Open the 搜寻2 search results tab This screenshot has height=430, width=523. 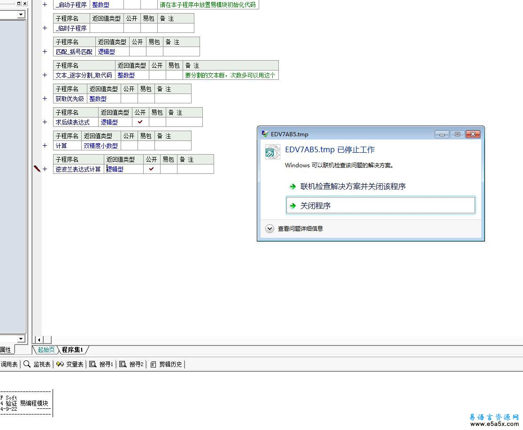coord(131,364)
